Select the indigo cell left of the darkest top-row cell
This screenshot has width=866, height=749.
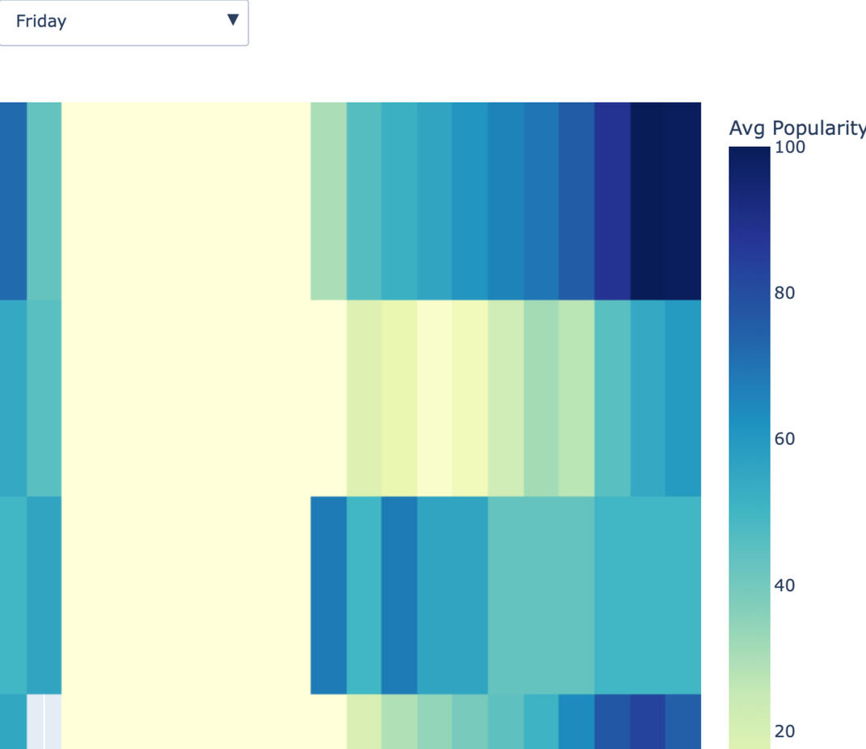612,200
